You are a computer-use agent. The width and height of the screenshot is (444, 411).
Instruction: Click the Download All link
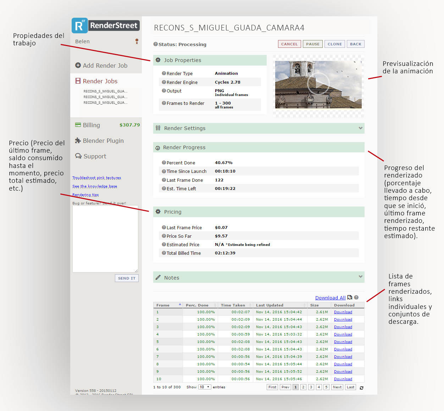[x=330, y=298]
